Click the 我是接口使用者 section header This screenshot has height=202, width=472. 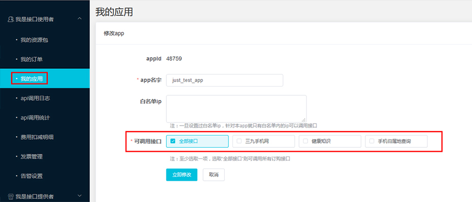pos(45,19)
